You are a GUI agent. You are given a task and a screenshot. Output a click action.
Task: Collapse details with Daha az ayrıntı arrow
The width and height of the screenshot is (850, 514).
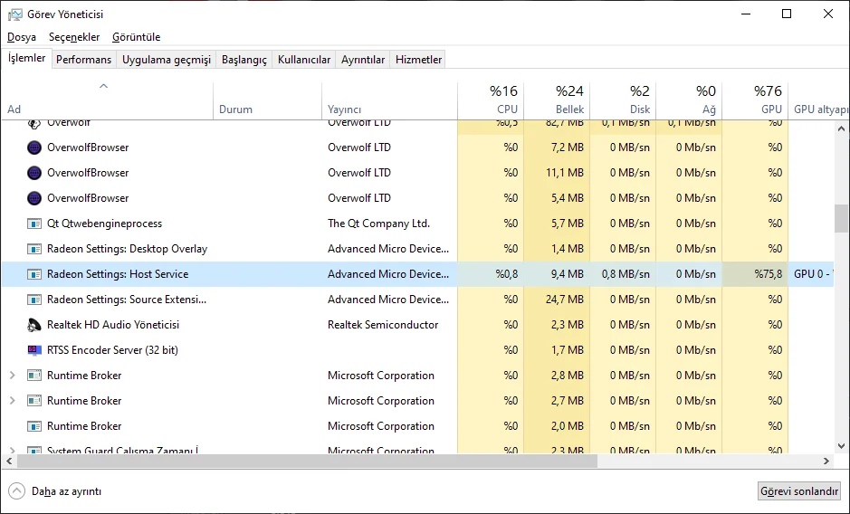pyautogui.click(x=16, y=490)
